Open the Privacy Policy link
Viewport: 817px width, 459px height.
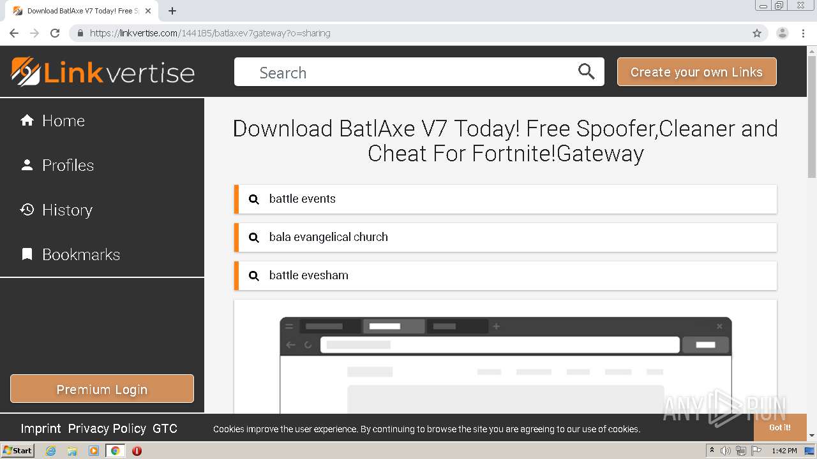tap(107, 428)
